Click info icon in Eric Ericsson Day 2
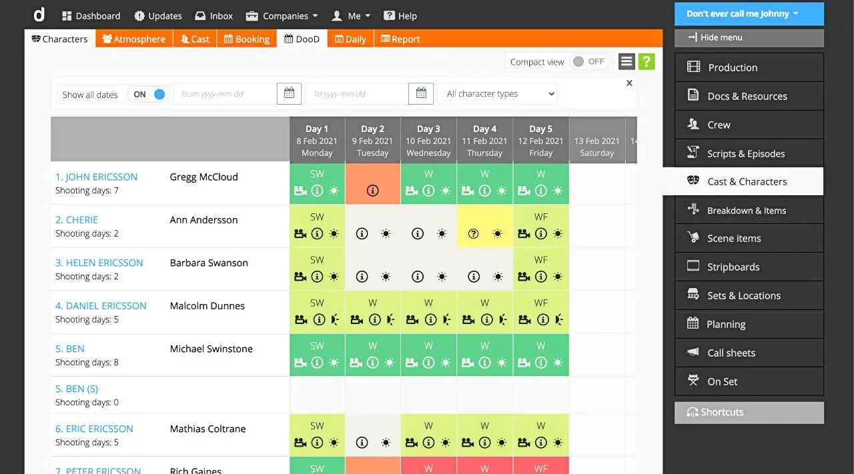Viewport: 854px width, 474px height. 362,443
